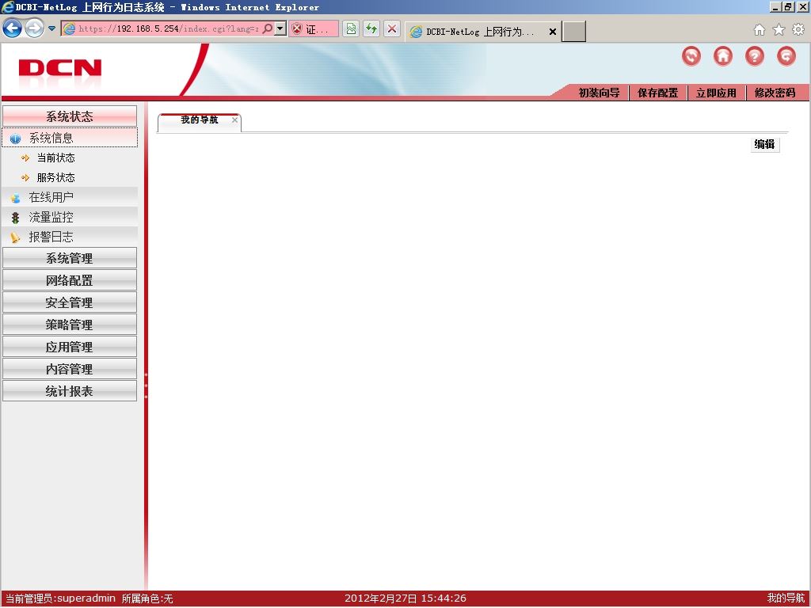
Task: Click the traffic light icon beside 流量监控
Action: pyautogui.click(x=16, y=218)
